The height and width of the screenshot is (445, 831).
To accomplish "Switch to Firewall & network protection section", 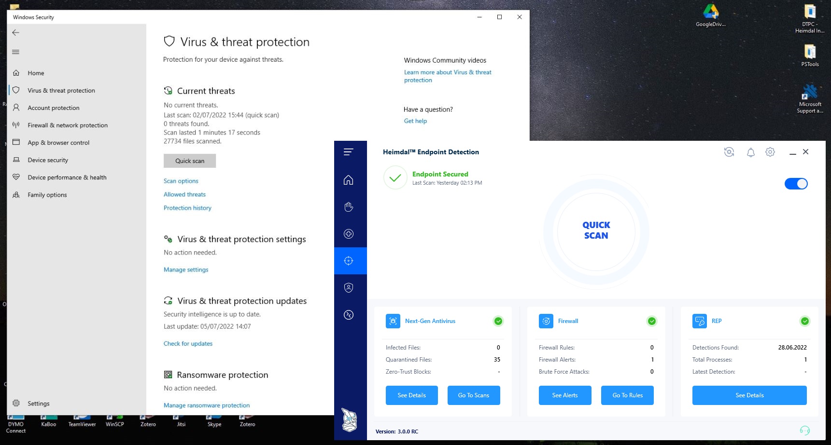I will [x=68, y=125].
